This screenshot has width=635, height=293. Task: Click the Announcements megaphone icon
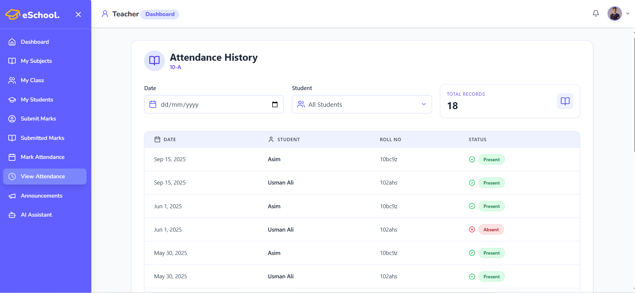pos(12,196)
